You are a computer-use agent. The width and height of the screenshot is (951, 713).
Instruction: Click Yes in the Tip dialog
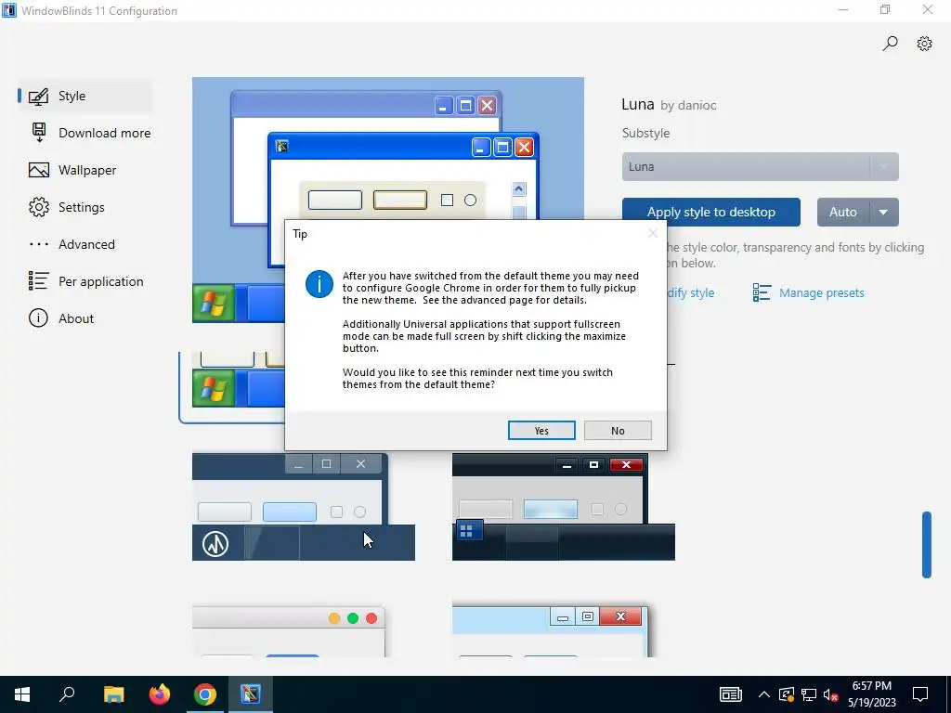pos(541,431)
